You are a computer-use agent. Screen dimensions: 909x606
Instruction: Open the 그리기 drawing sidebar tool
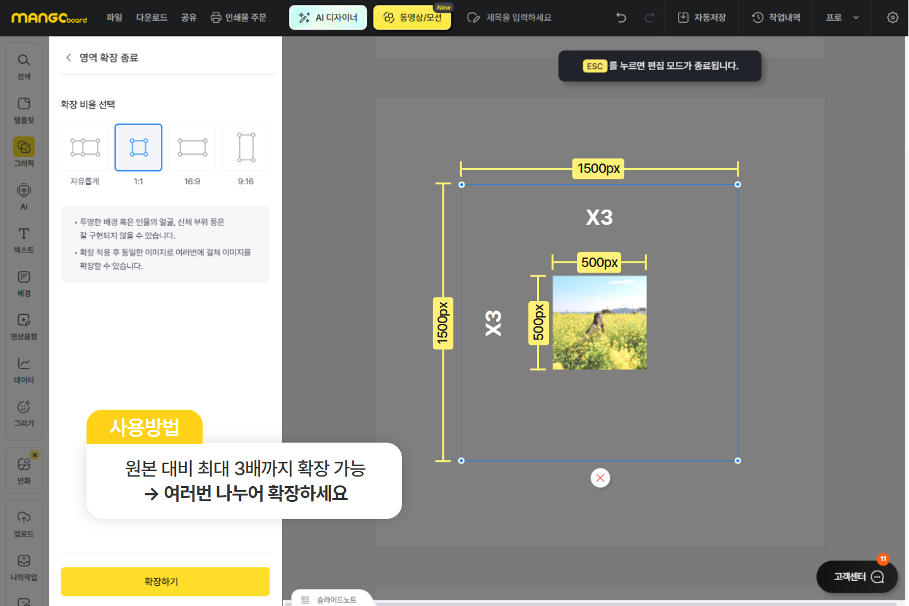tap(24, 414)
